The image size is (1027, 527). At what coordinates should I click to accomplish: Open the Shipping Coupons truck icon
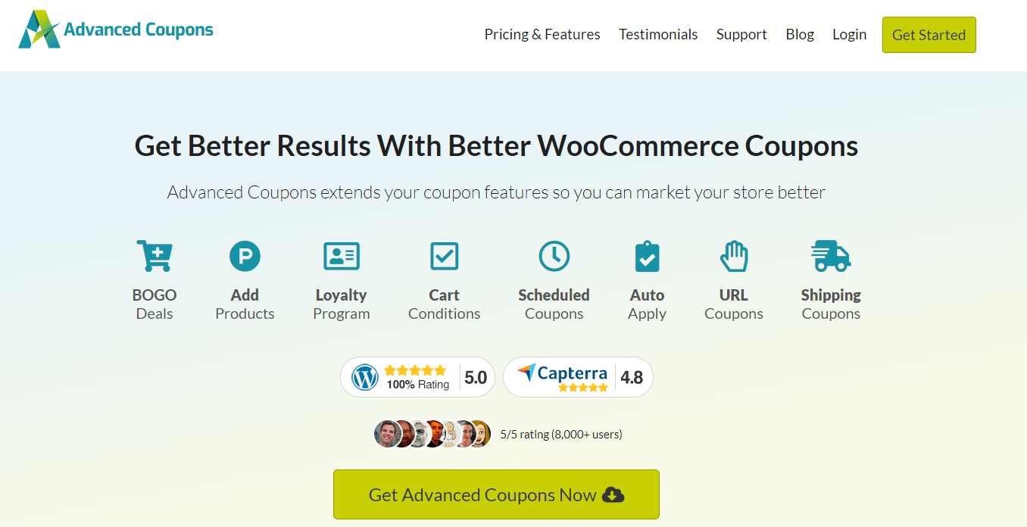point(830,255)
